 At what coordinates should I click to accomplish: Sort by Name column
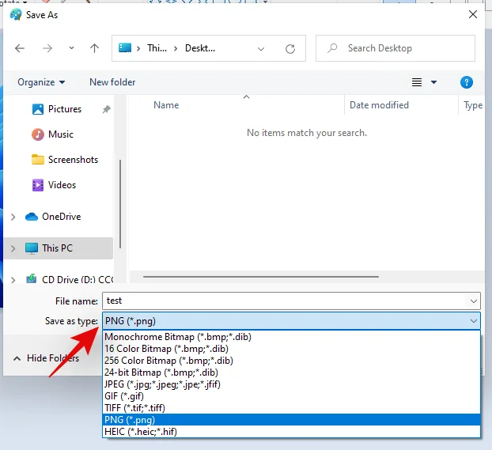[x=166, y=105]
